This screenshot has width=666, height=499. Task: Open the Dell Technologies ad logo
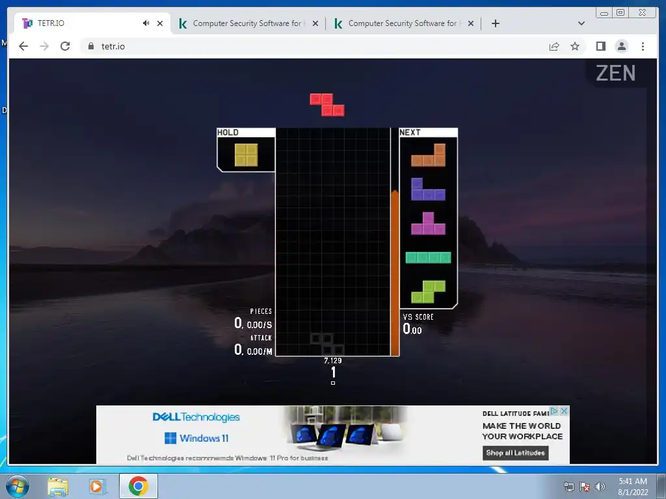coord(196,417)
